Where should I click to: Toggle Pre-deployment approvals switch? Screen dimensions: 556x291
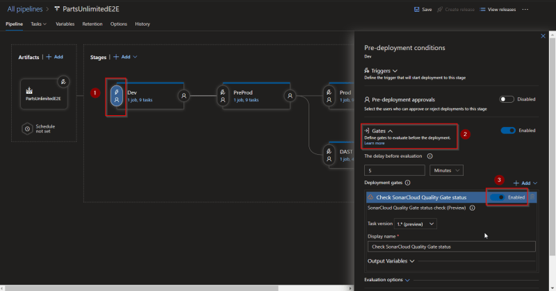(507, 99)
